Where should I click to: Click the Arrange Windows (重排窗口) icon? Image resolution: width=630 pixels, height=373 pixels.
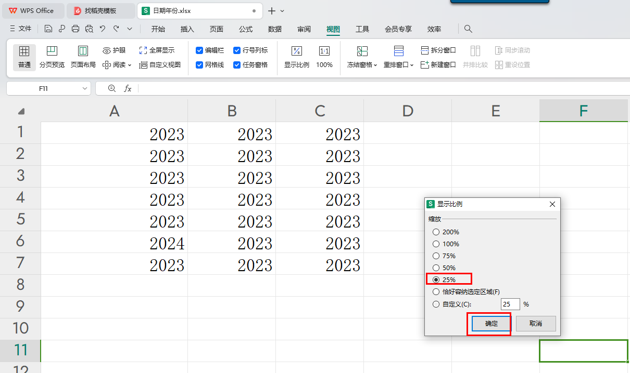coord(398,51)
